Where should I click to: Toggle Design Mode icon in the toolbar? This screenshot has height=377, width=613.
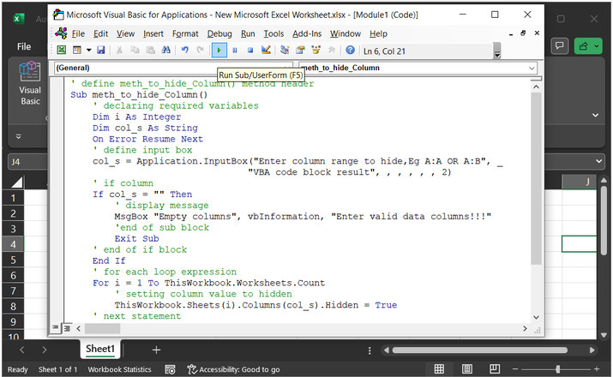point(266,50)
